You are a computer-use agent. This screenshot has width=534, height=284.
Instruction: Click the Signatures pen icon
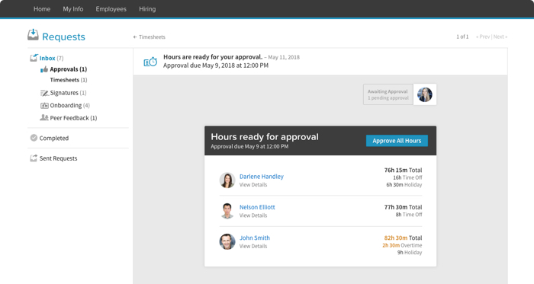(44, 93)
